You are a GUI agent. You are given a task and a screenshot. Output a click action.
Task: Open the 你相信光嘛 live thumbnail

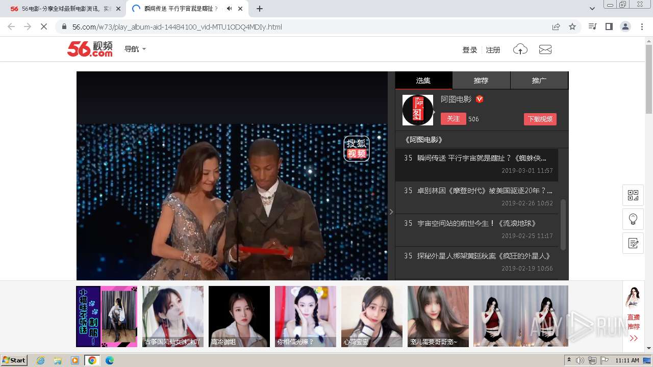[306, 317]
